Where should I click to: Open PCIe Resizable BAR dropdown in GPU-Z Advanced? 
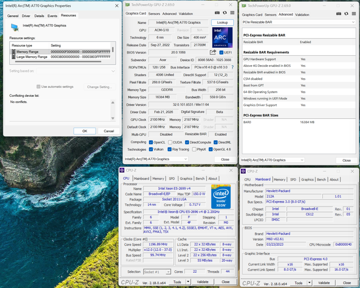pyautogui.click(x=299, y=22)
